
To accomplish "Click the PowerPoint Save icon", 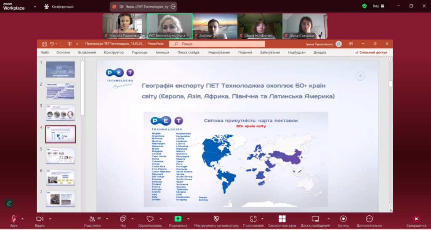I will [x=44, y=44].
